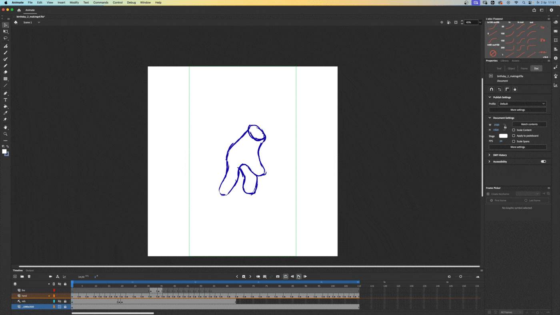
Task: Enable the Scale Content checkbox
Action: pyautogui.click(x=514, y=130)
